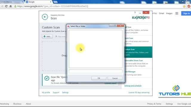191x107 pixels.
Task: Click the Kaspersky back arrow button
Action: click(x=45, y=17)
